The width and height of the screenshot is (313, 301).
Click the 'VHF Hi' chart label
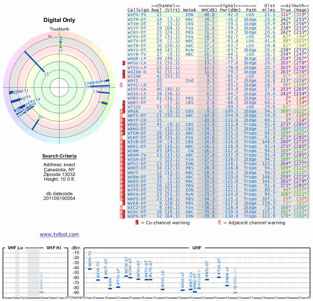[x=54, y=248]
